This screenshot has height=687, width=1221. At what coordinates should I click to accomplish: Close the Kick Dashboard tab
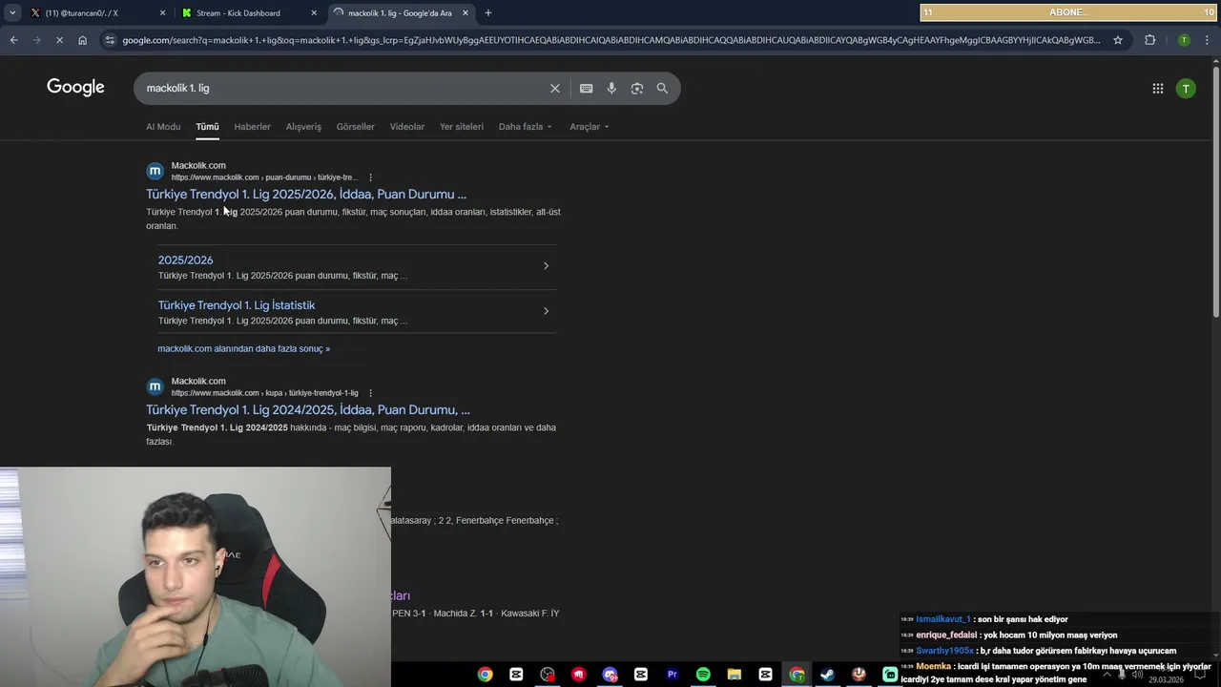click(x=314, y=12)
